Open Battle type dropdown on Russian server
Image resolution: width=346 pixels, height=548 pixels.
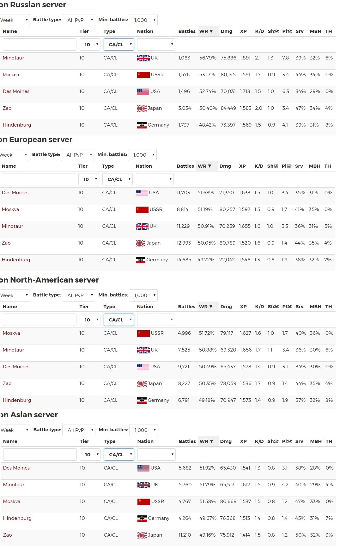click(78, 20)
